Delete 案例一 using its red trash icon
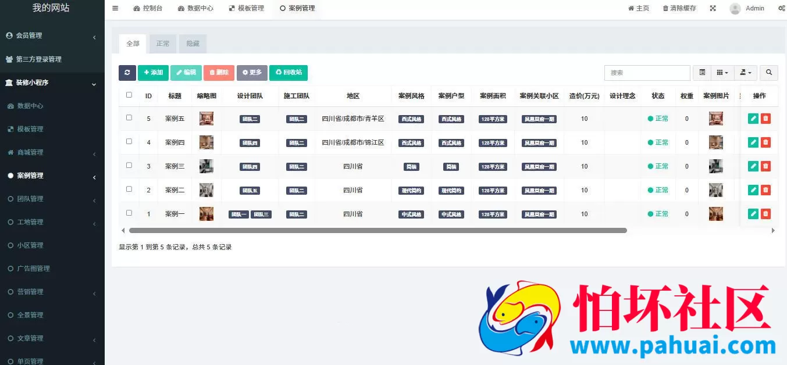 (766, 213)
